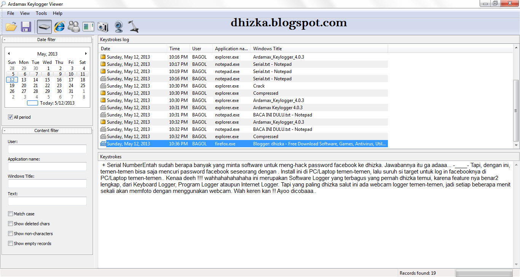
Task: Open audio log via microphone icon
Action: [x=133, y=27]
